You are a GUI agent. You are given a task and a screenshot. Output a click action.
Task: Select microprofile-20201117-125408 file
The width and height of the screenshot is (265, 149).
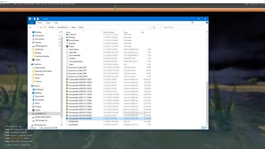pyautogui.click(x=80, y=98)
